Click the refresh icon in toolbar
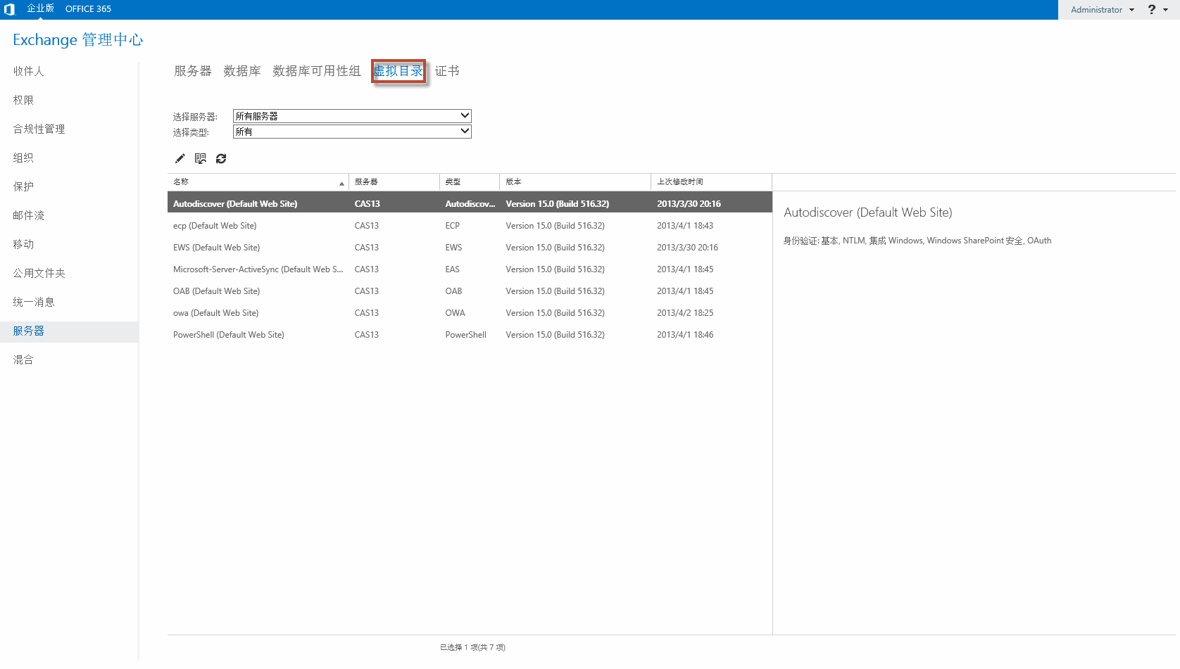The image size is (1180, 669). coord(221,159)
